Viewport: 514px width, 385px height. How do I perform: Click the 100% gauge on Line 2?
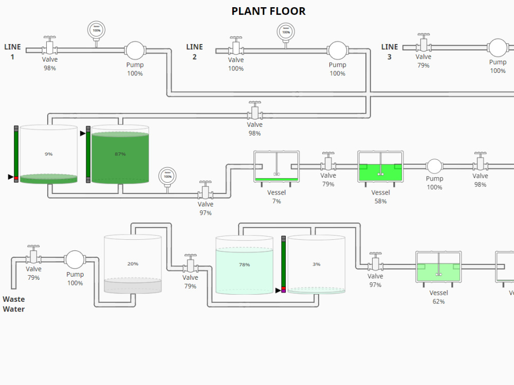tap(286, 32)
